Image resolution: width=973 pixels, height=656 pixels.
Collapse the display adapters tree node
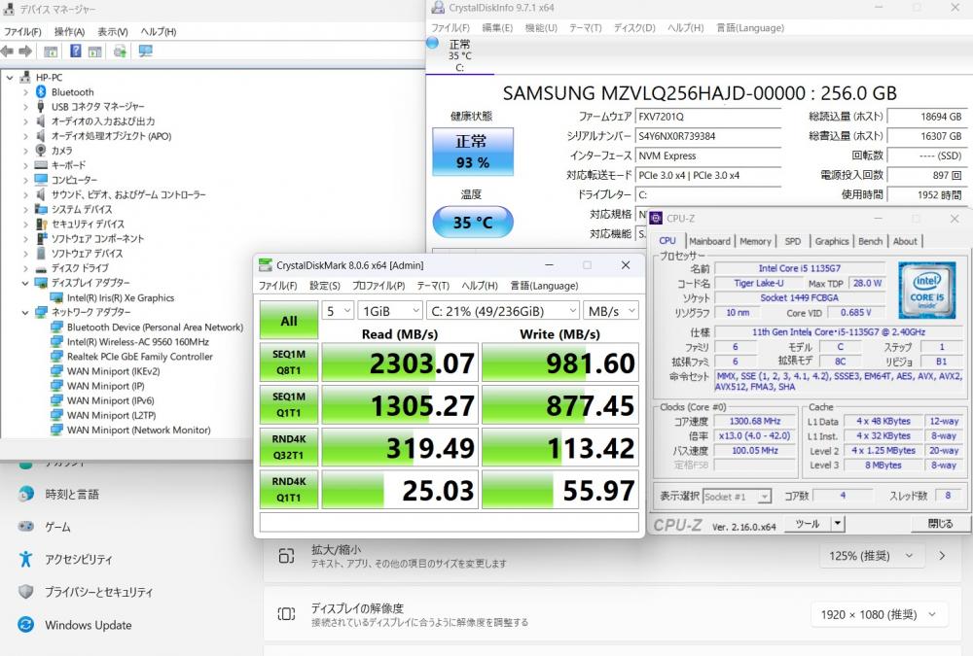point(26,283)
